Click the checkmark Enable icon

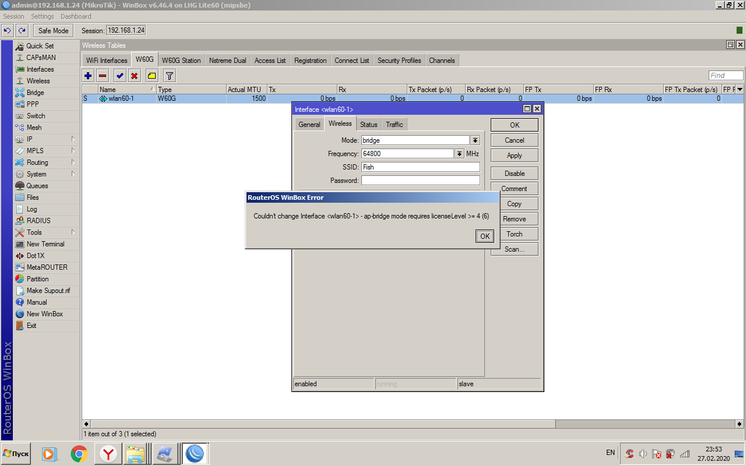click(x=120, y=76)
